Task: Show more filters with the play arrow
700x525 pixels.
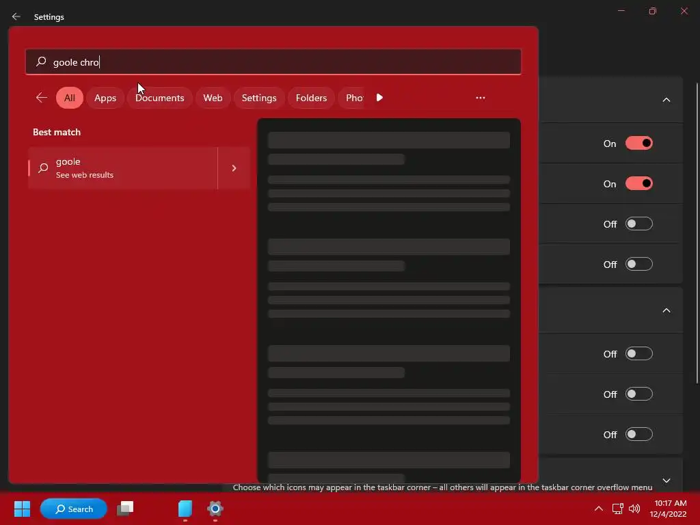Action: (379, 97)
